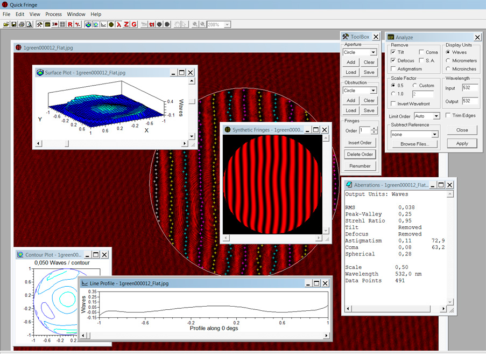Click the sigma toolbar icon

[x=55, y=24]
